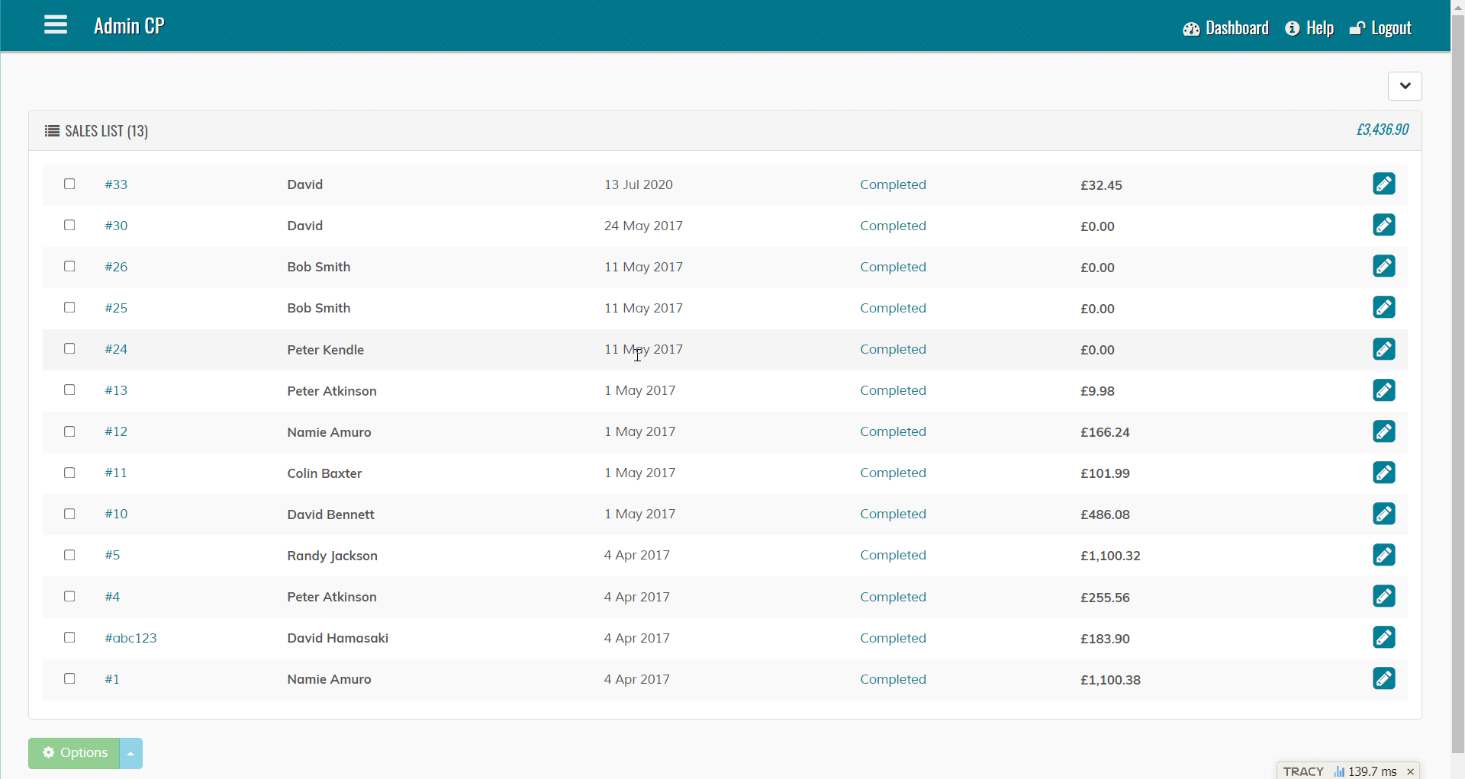Click the edit icon for sale #11
The image size is (1465, 779).
pos(1383,473)
